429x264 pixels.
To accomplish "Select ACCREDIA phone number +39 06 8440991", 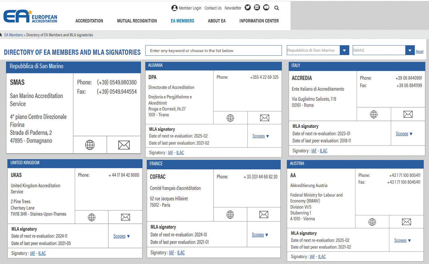I will (409, 78).
